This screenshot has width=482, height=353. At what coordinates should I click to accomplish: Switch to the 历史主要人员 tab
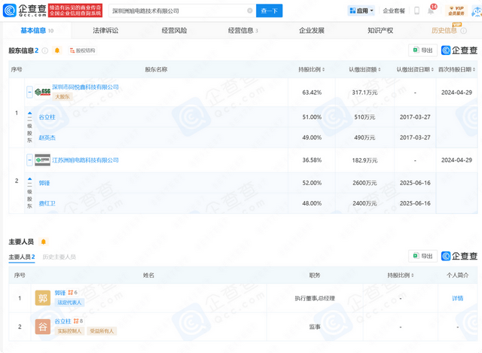click(x=59, y=257)
